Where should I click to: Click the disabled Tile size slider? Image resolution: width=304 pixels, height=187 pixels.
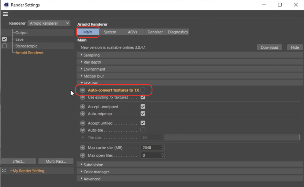[x=232, y=137]
